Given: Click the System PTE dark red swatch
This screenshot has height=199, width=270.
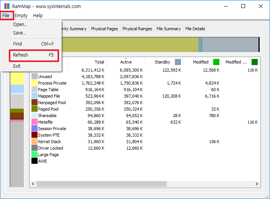Looking at the screenshot, I should [x=35, y=135].
